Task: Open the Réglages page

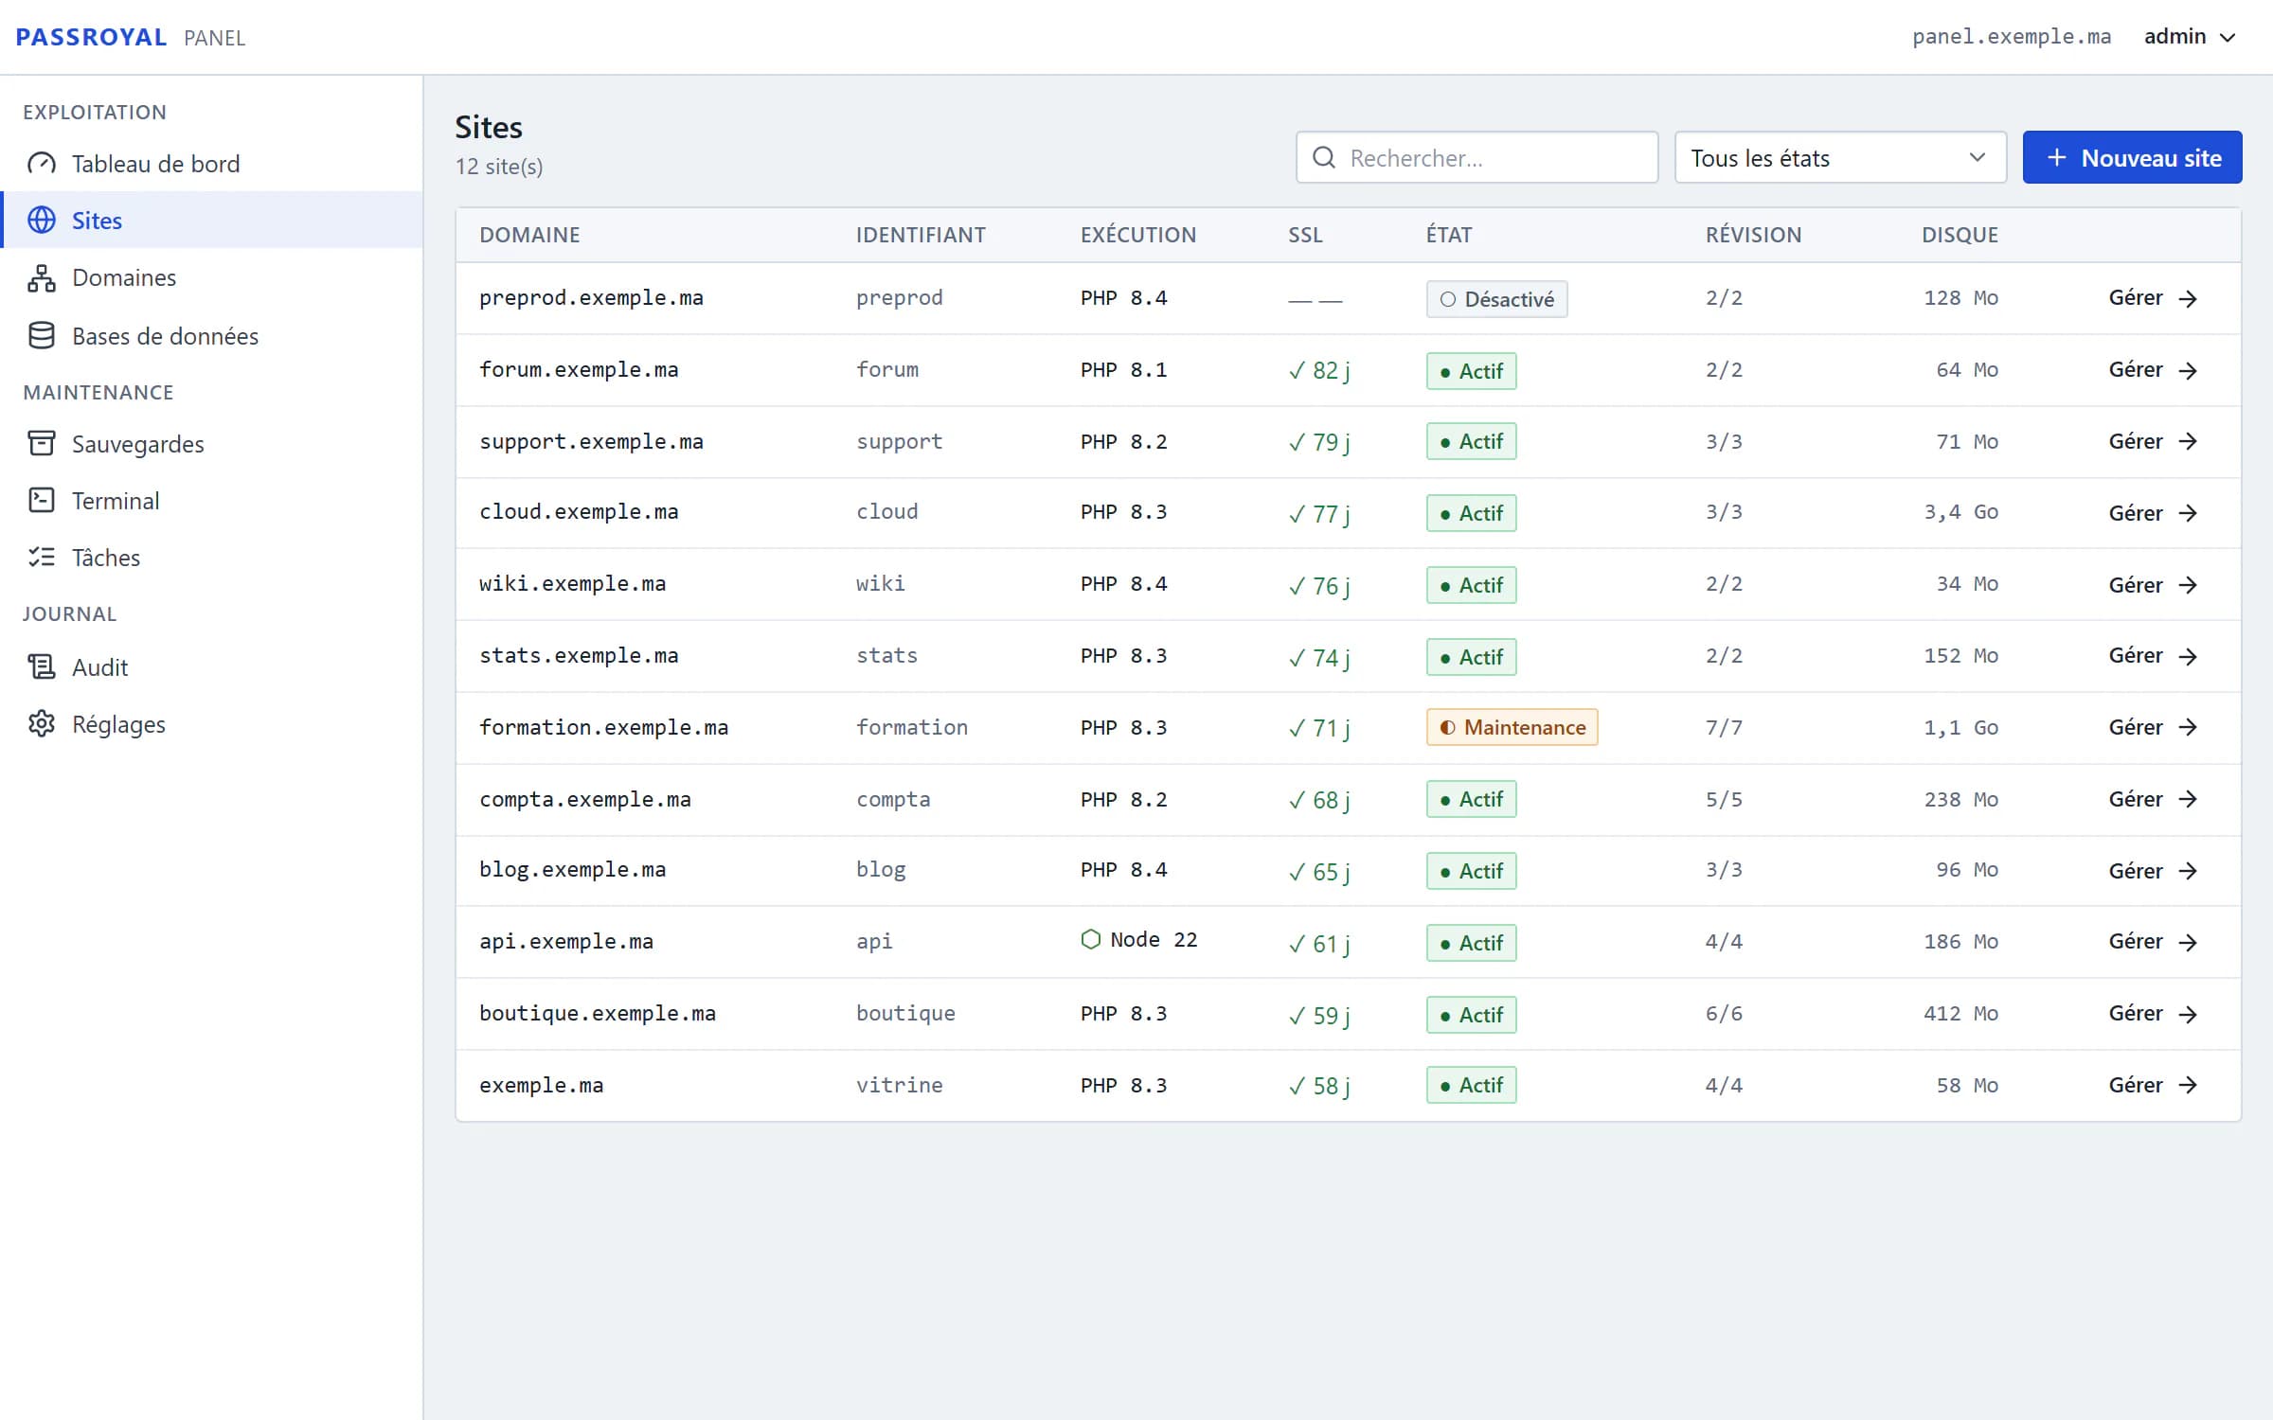Action: tap(212, 724)
